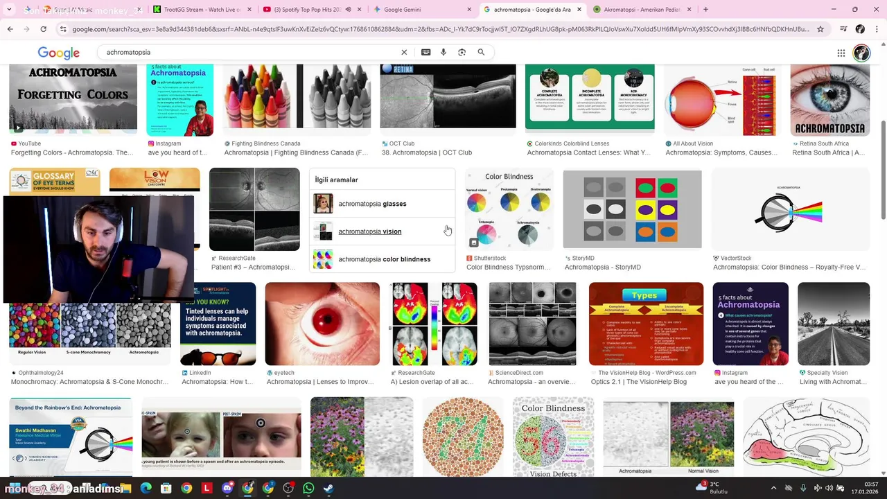Open Microsoft Store from taskbar

pyautogui.click(x=166, y=488)
